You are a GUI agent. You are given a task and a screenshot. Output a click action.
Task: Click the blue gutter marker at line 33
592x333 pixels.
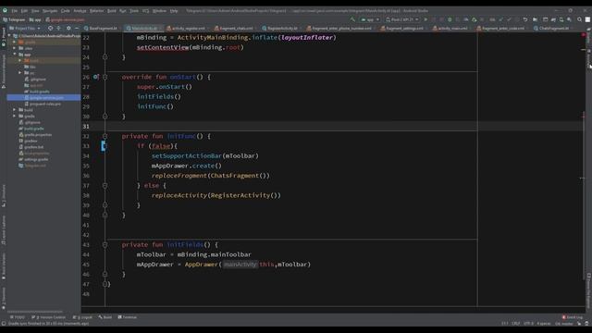104,146
